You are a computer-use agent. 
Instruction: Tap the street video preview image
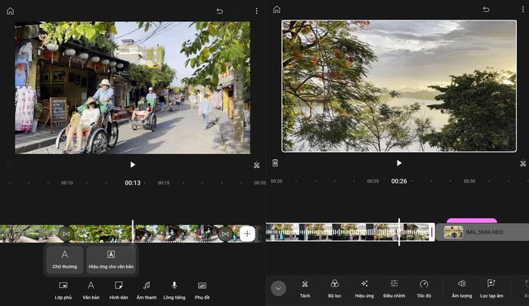(x=132, y=88)
